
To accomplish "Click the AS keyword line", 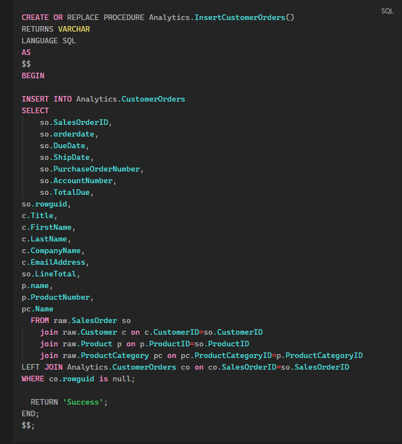I will pyautogui.click(x=26, y=52).
